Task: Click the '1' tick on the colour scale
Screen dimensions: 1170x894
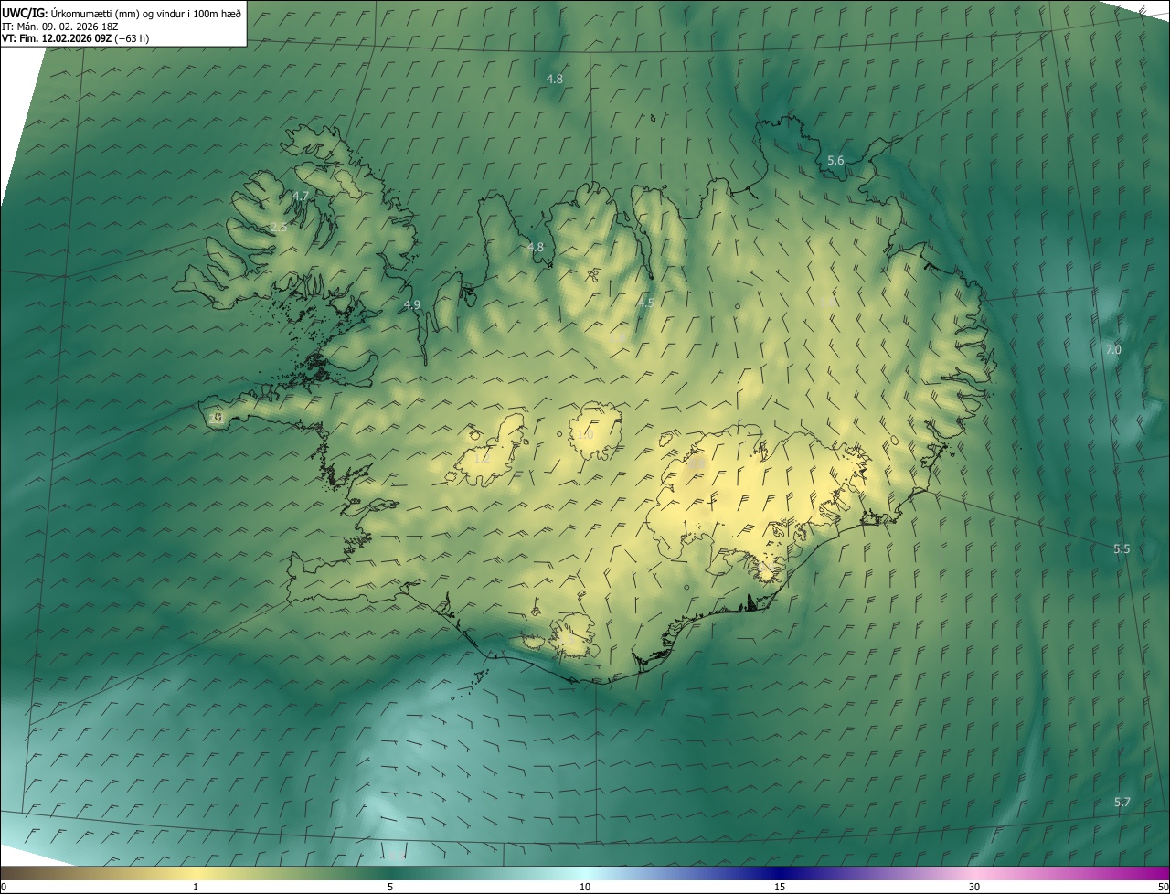Action: pos(196,887)
